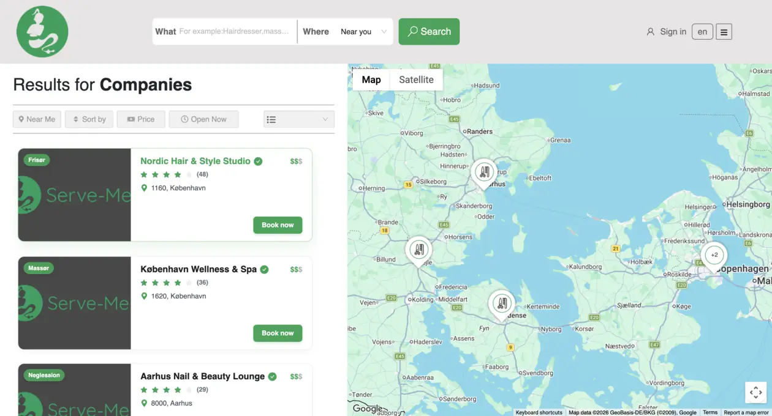Image resolution: width=772 pixels, height=416 pixels.
Task: Open the +2 cluster marker near Copenhagen
Action: pyautogui.click(x=714, y=255)
